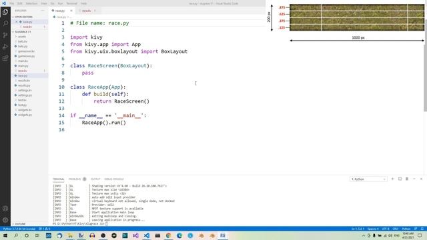Open the '1: Python' terminal selector dropdown

click(368, 179)
